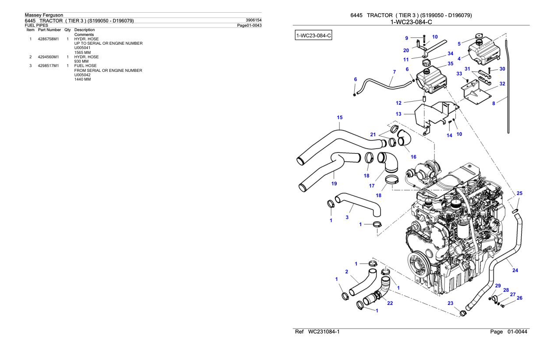Click callout number 16 in diagram
536x347 pixels.
point(413,156)
